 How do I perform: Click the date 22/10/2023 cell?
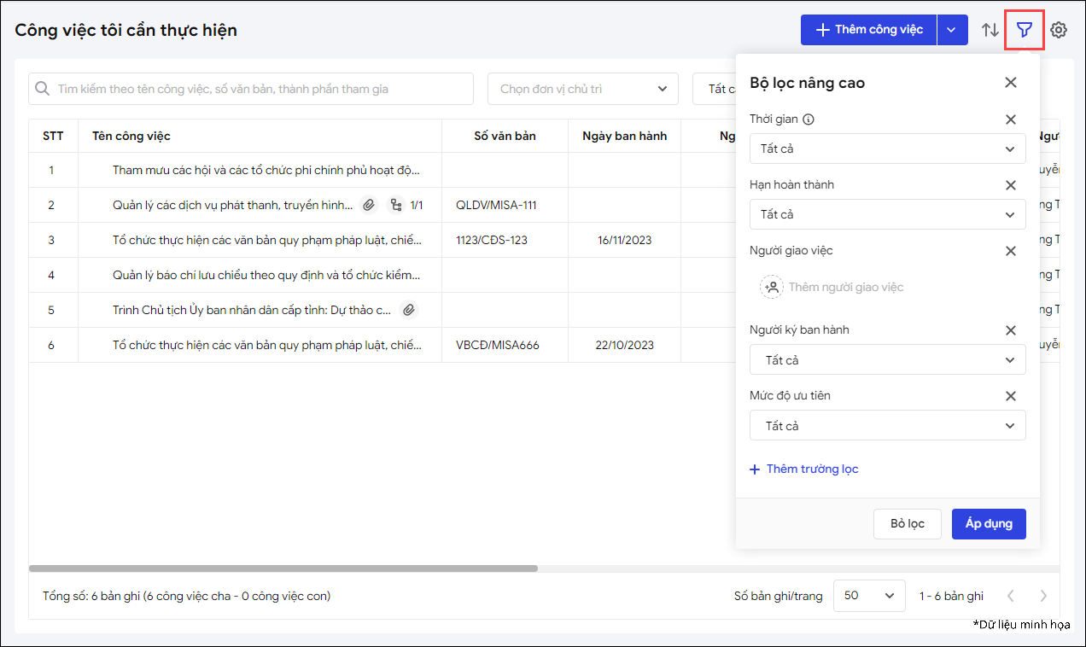pos(625,345)
